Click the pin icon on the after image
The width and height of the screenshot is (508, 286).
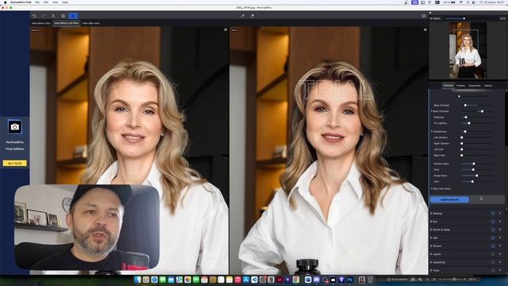pyautogui.click(x=425, y=29)
